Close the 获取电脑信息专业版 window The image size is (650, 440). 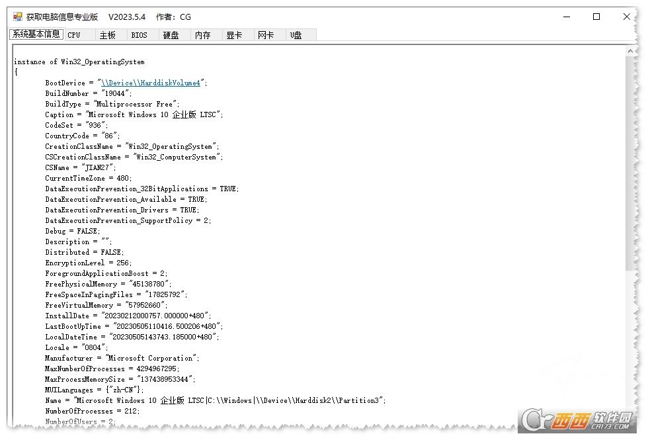(626, 17)
